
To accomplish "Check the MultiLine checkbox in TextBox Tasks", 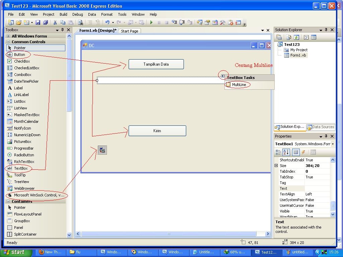I will 228,85.
